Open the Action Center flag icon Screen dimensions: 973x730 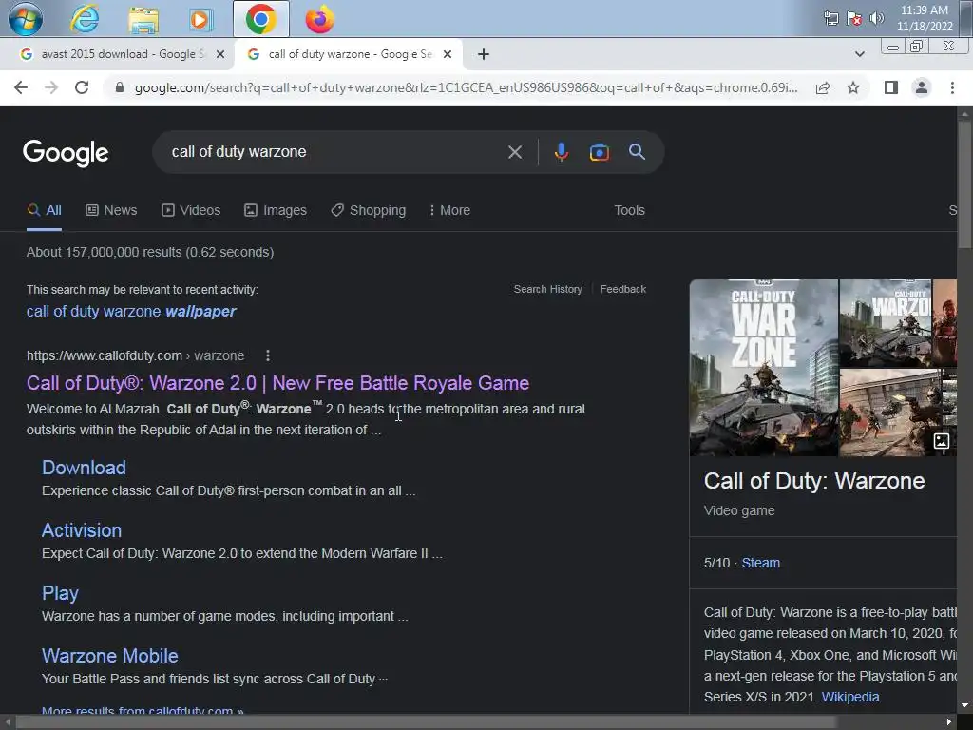tap(854, 18)
